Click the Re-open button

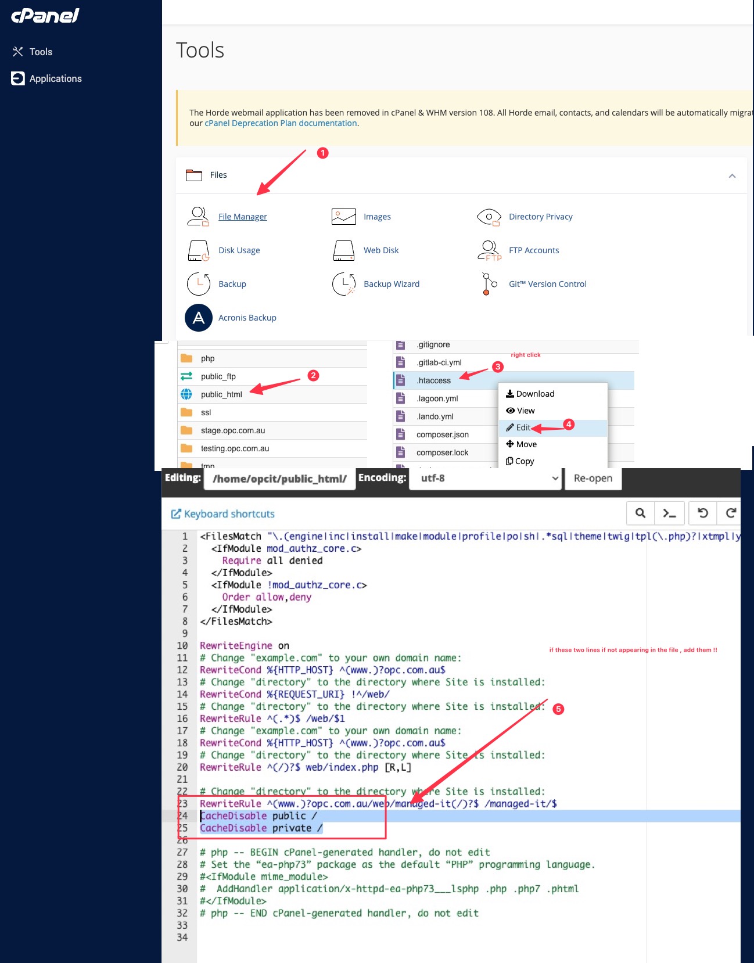(x=593, y=478)
